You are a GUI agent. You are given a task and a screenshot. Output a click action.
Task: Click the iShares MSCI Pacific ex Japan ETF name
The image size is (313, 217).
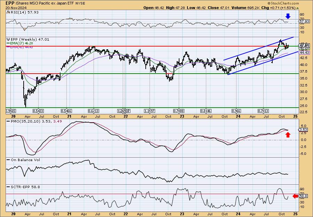coord(44,3)
